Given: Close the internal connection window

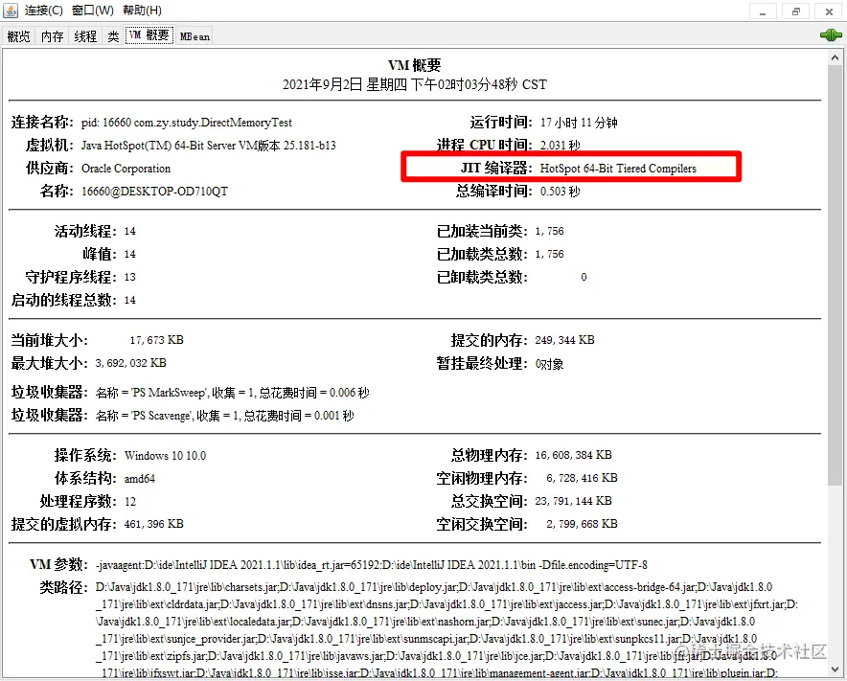Looking at the screenshot, I should pos(829,11).
